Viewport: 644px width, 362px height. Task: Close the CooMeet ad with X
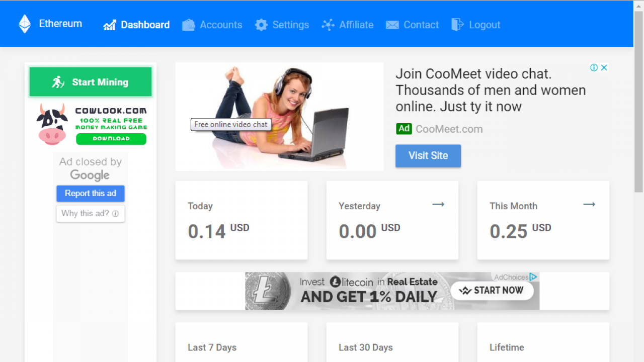coord(604,67)
